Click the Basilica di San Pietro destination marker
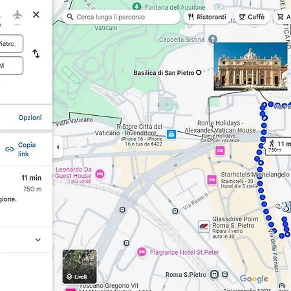Image resolution: width=291 pixels, height=291 pixels. coord(199,72)
